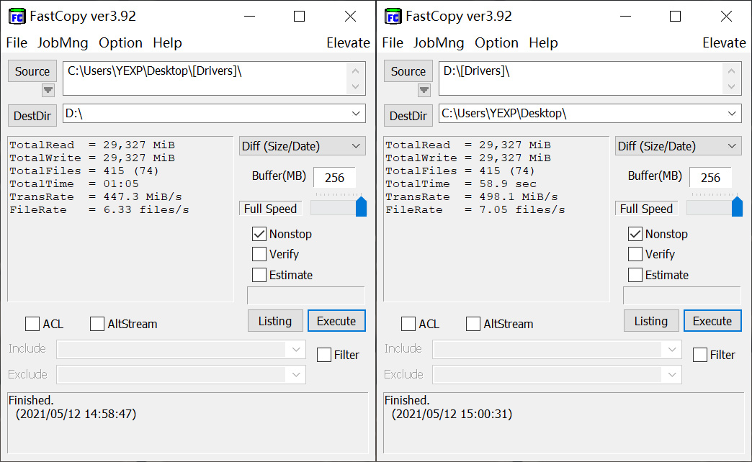Enable AltStream checkbox in right window
The height and width of the screenshot is (462, 752).
(x=473, y=324)
